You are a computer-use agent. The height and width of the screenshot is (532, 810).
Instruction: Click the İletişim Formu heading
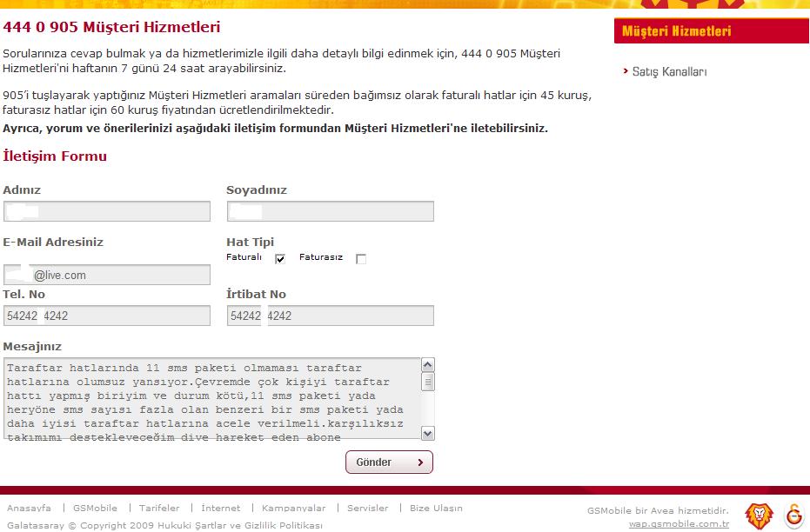pyautogui.click(x=55, y=156)
